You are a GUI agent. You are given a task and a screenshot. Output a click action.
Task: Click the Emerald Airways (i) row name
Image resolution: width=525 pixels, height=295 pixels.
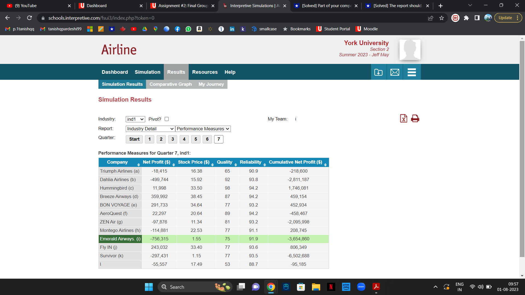120,239
